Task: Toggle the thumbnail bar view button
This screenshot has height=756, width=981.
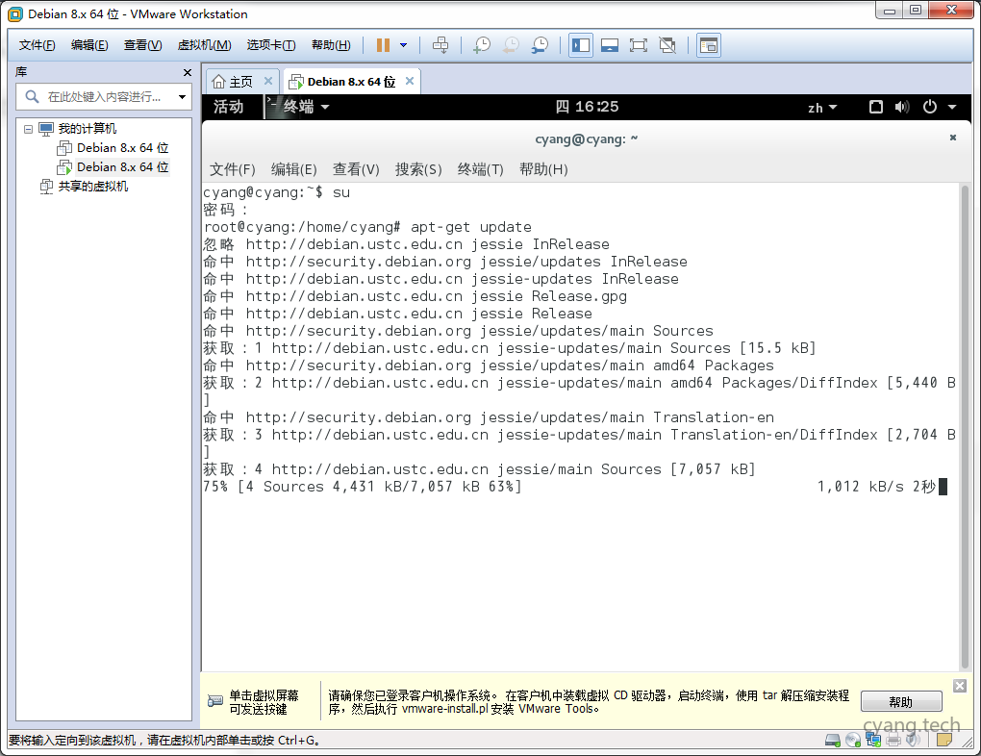Action: coord(609,45)
